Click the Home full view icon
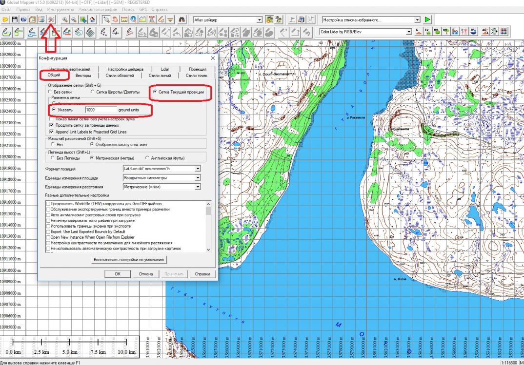Image resolution: width=524 pixels, height=365 pixels. click(93, 20)
